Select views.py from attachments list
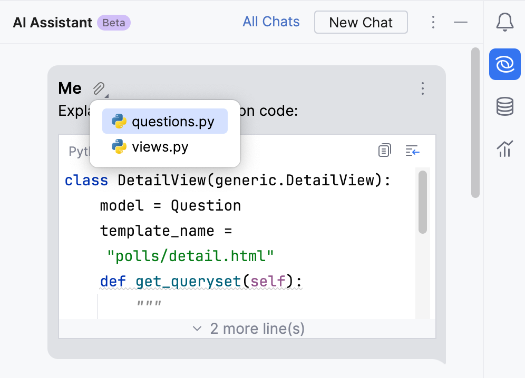The image size is (525, 378). coord(160,146)
